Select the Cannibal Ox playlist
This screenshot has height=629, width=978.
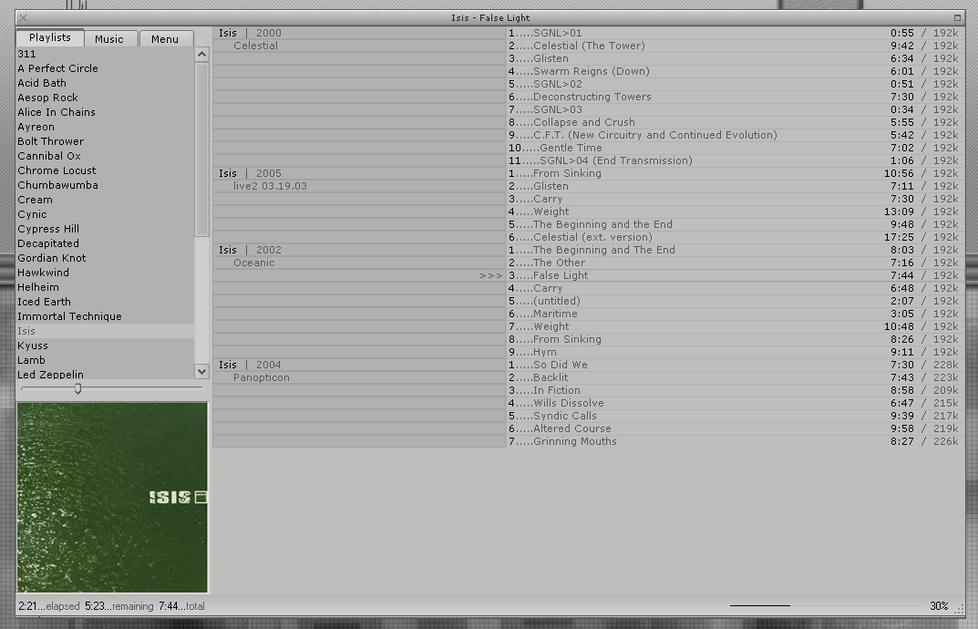pyautogui.click(x=106, y=156)
